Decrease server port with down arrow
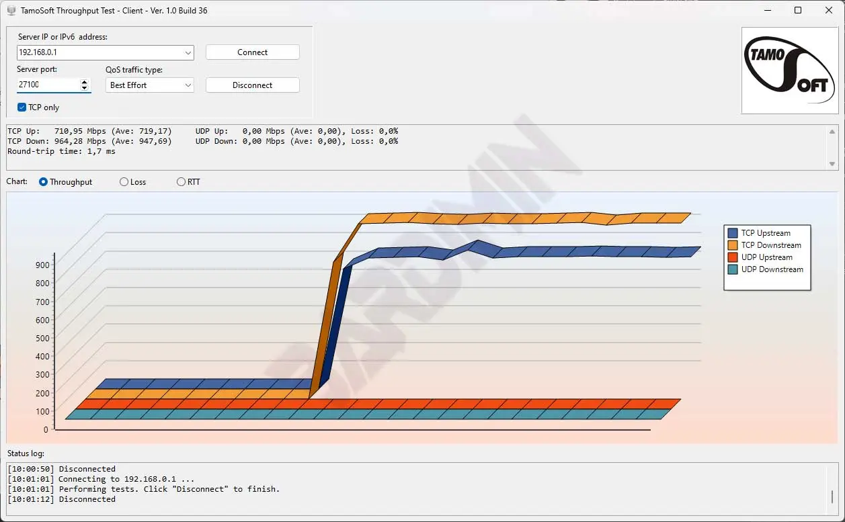This screenshot has height=522, width=845. point(84,88)
